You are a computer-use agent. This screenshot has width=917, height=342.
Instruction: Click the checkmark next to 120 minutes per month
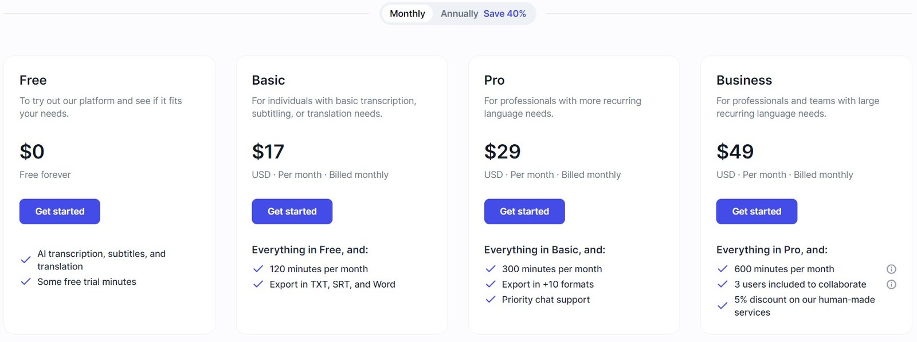258,269
